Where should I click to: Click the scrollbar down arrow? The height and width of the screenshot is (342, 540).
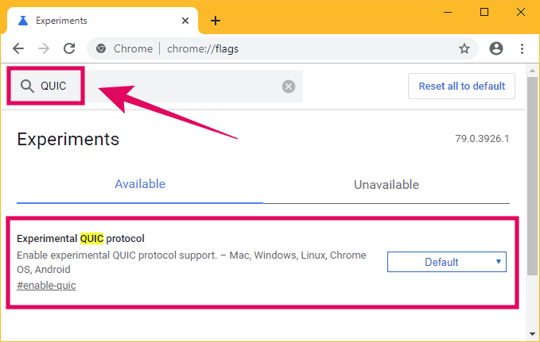(532, 334)
